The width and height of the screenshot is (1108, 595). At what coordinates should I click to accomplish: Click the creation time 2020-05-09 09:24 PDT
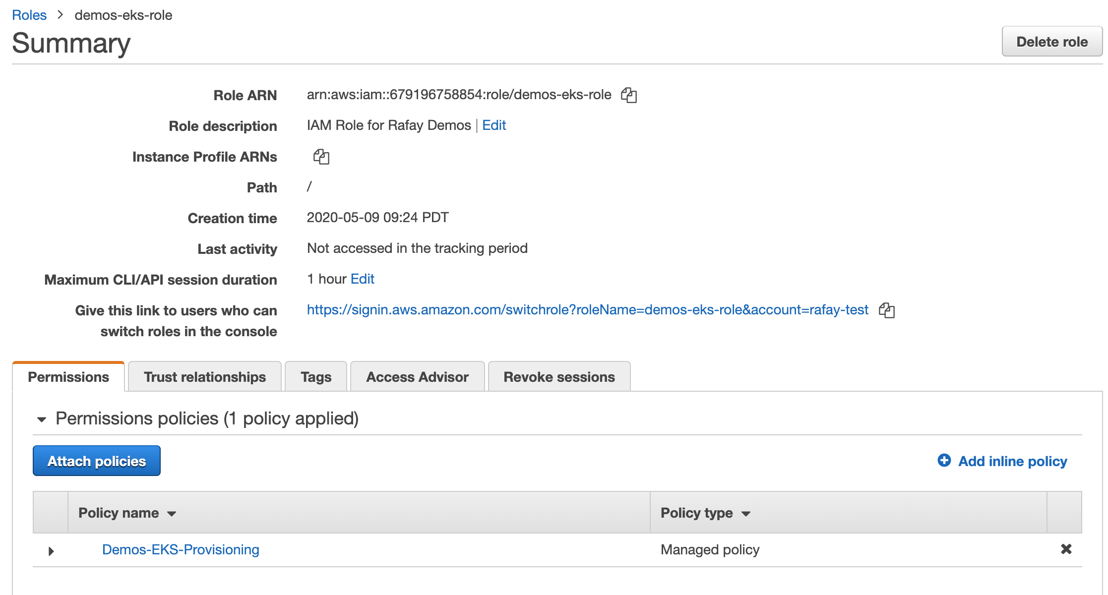click(x=378, y=217)
